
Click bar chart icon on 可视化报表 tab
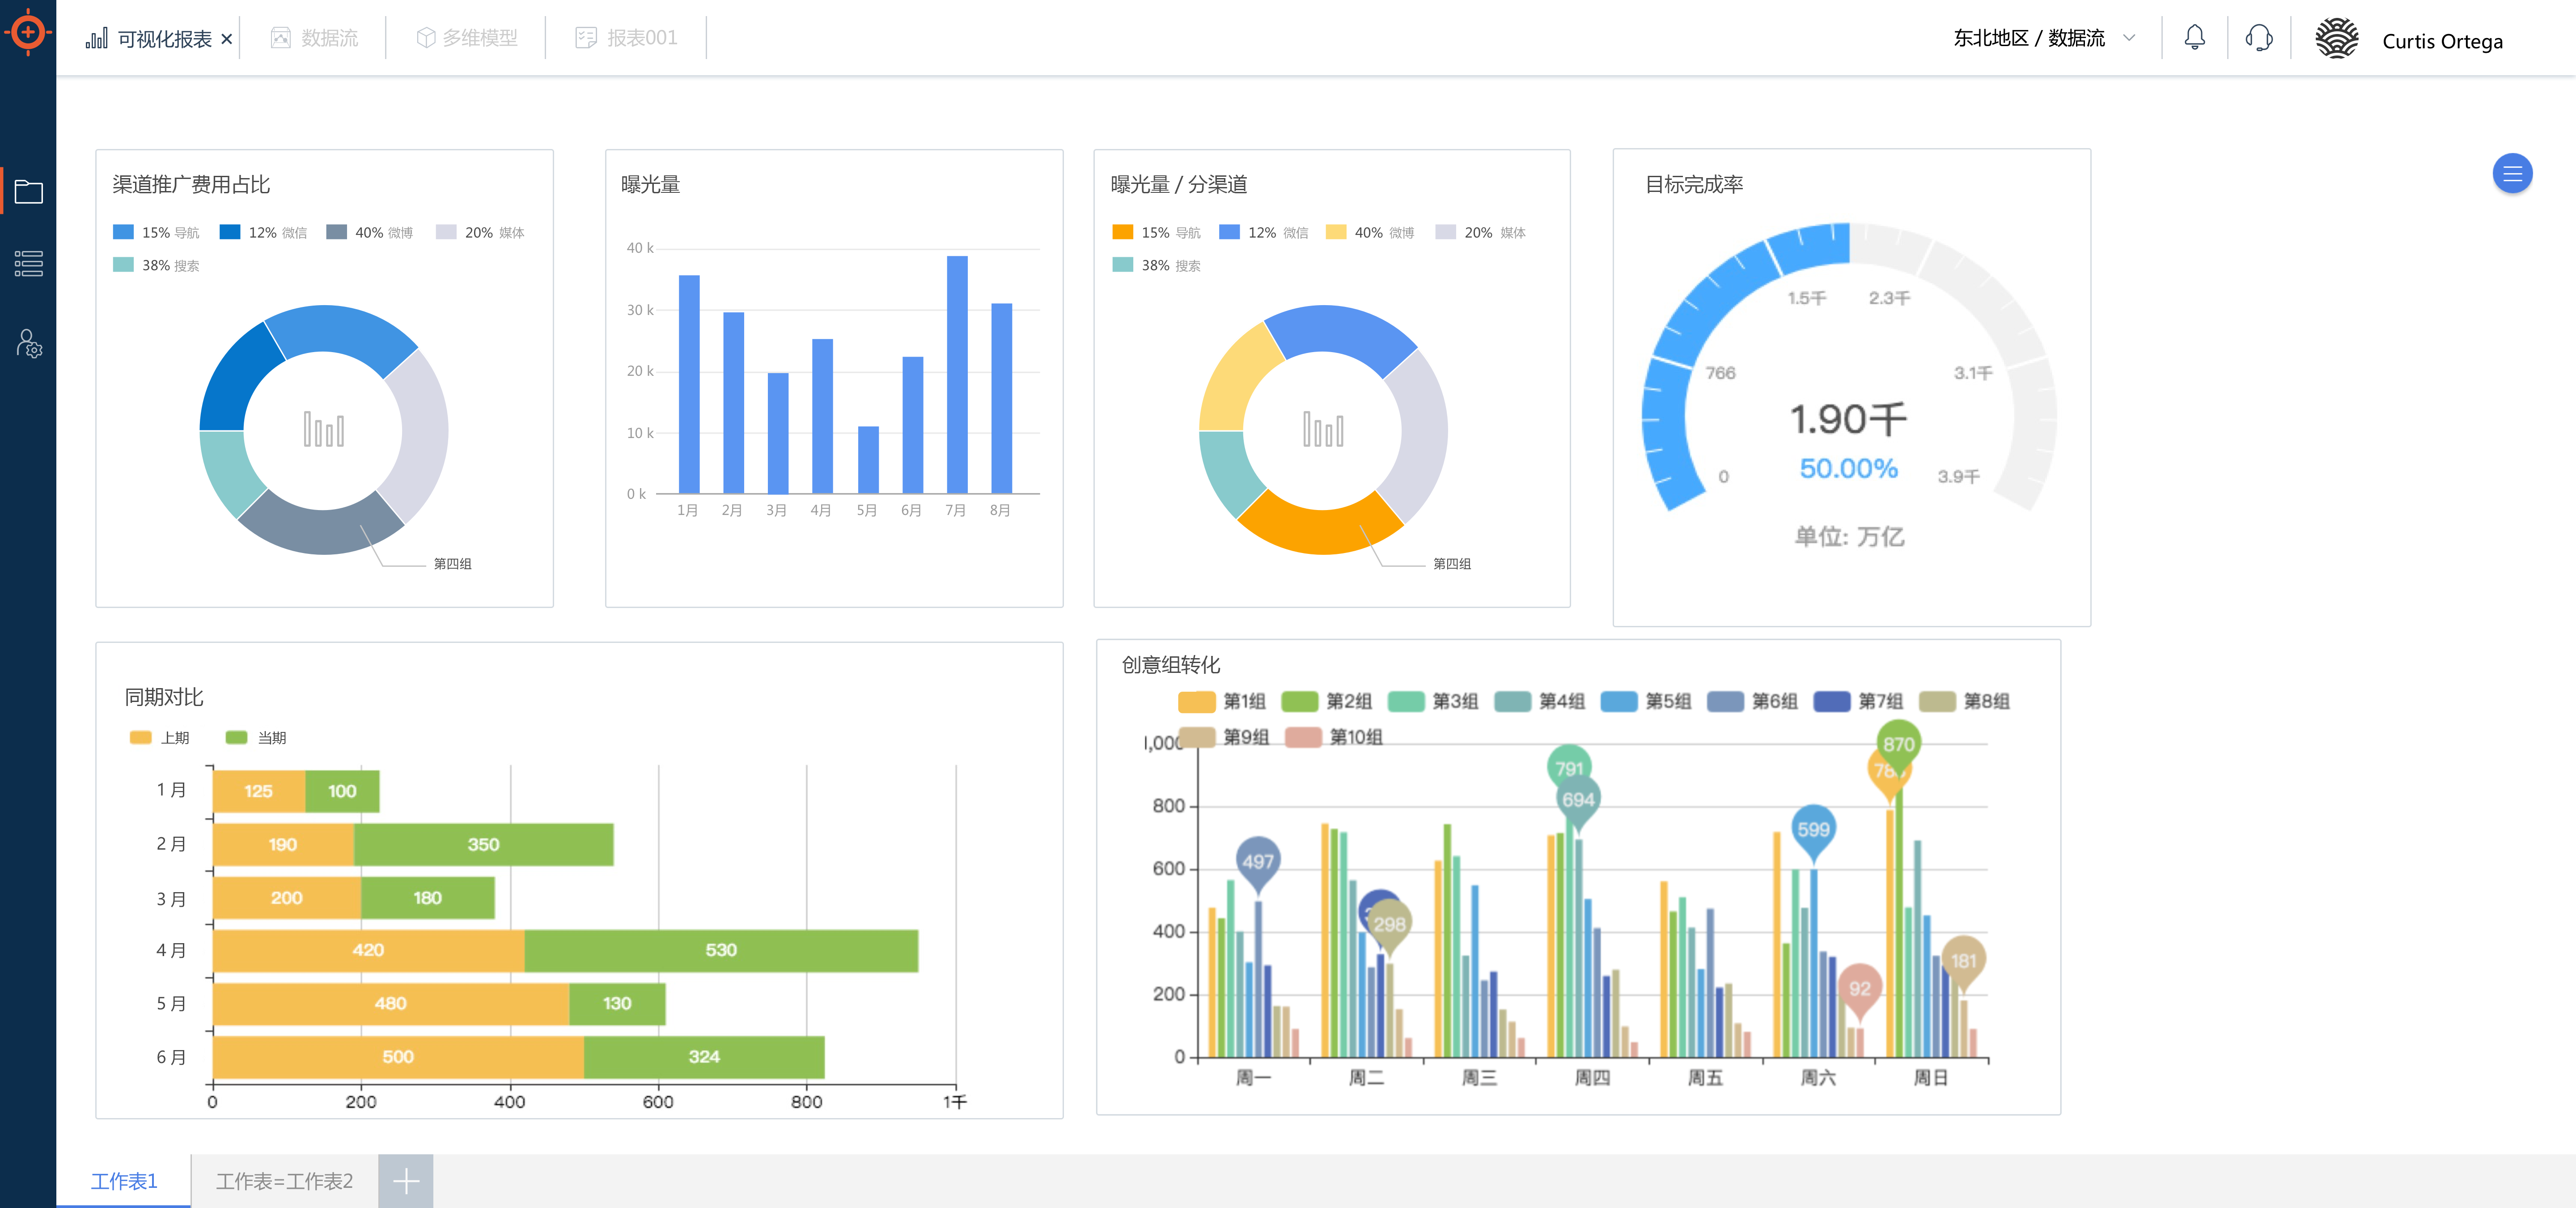pos(96,38)
